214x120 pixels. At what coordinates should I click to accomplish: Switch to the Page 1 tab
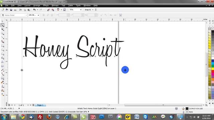pyautogui.click(x=40, y=105)
